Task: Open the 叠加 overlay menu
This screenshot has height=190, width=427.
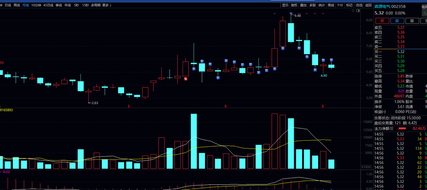Action: [303, 5]
